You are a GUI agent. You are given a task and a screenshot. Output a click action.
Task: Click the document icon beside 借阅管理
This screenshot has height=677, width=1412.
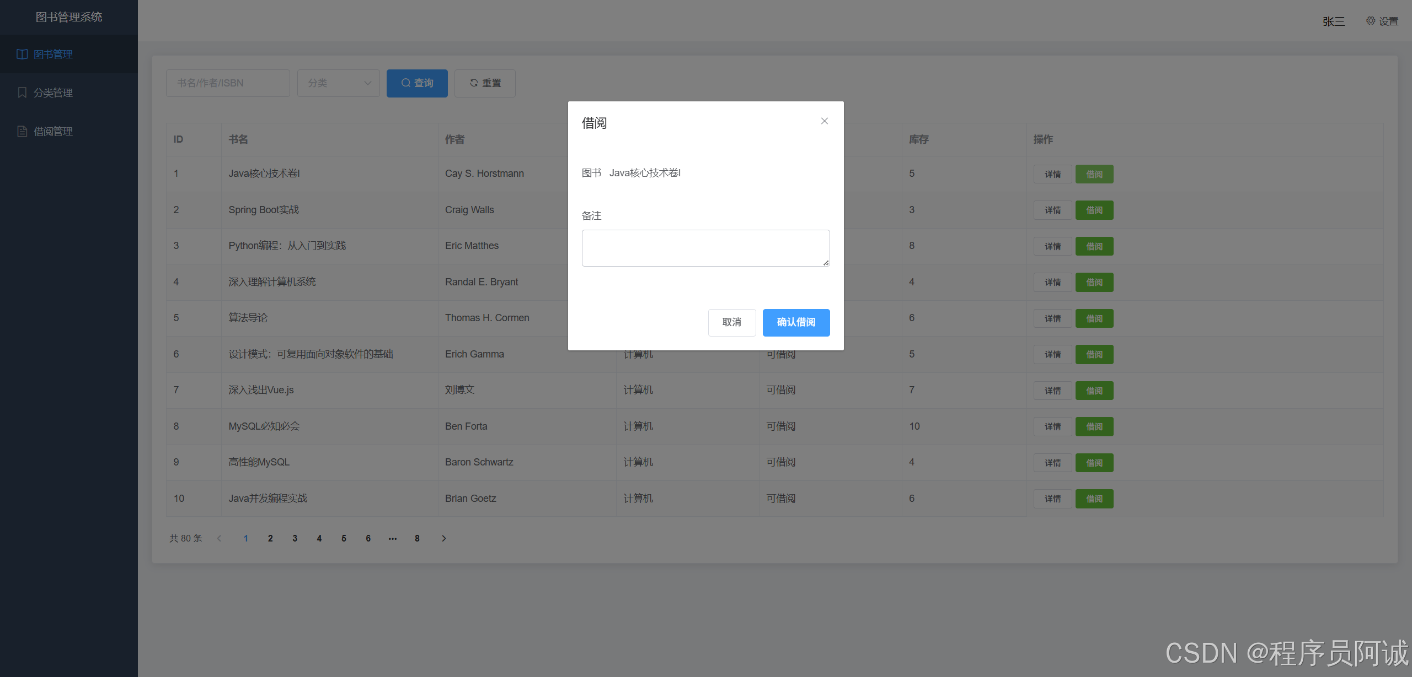click(22, 131)
